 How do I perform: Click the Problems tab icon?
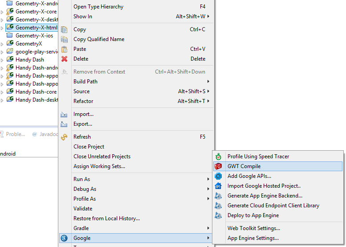(2, 134)
